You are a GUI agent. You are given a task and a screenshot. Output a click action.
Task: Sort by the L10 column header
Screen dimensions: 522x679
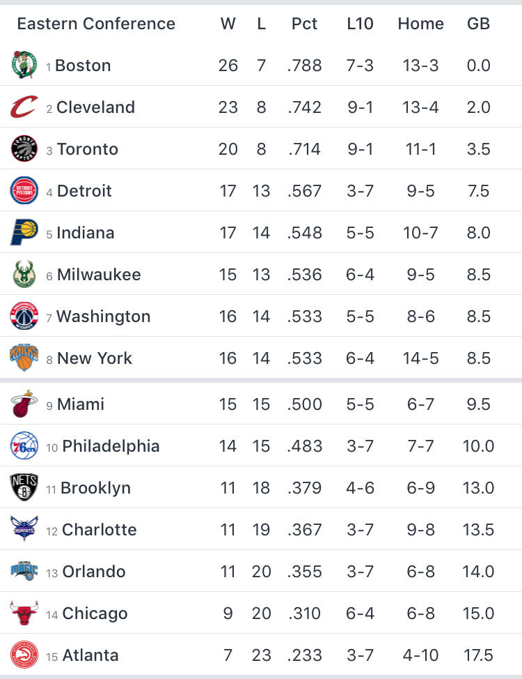click(x=360, y=24)
